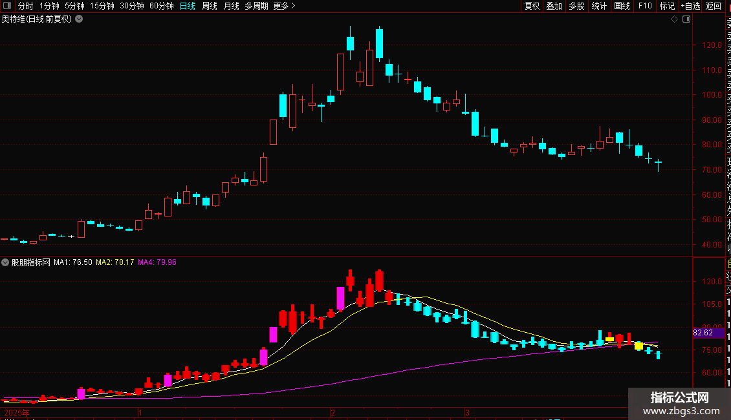Click the magenta MA4: 79.96 value

(x=157, y=262)
